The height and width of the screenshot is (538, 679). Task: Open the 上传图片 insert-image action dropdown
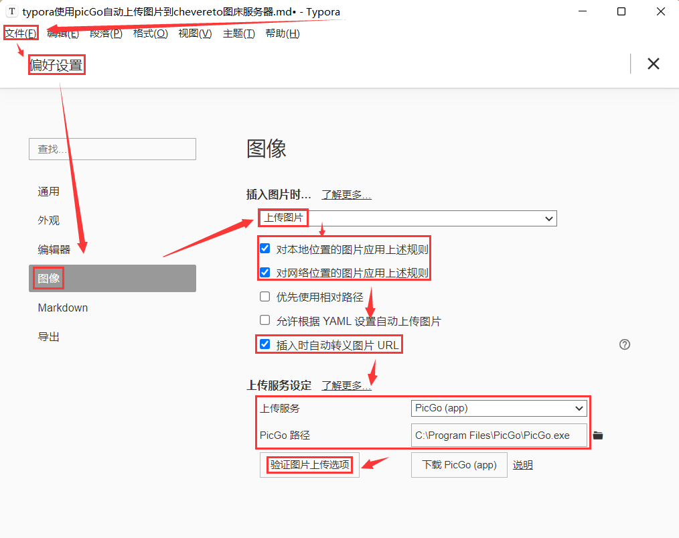[408, 218]
